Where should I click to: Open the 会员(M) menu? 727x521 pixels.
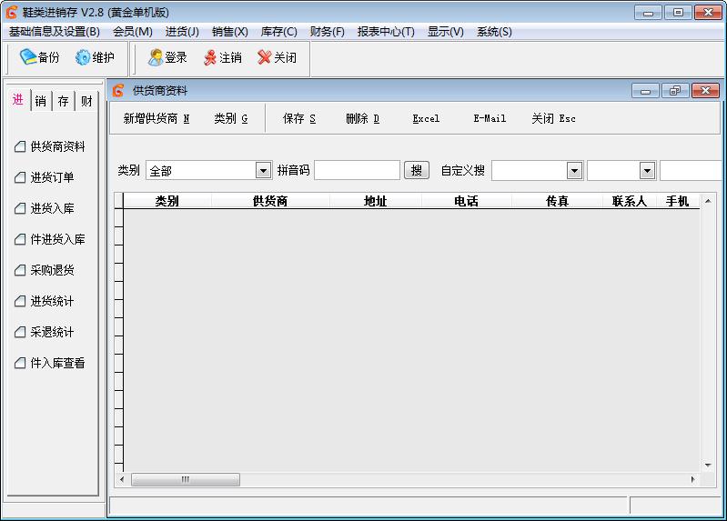[x=133, y=32]
